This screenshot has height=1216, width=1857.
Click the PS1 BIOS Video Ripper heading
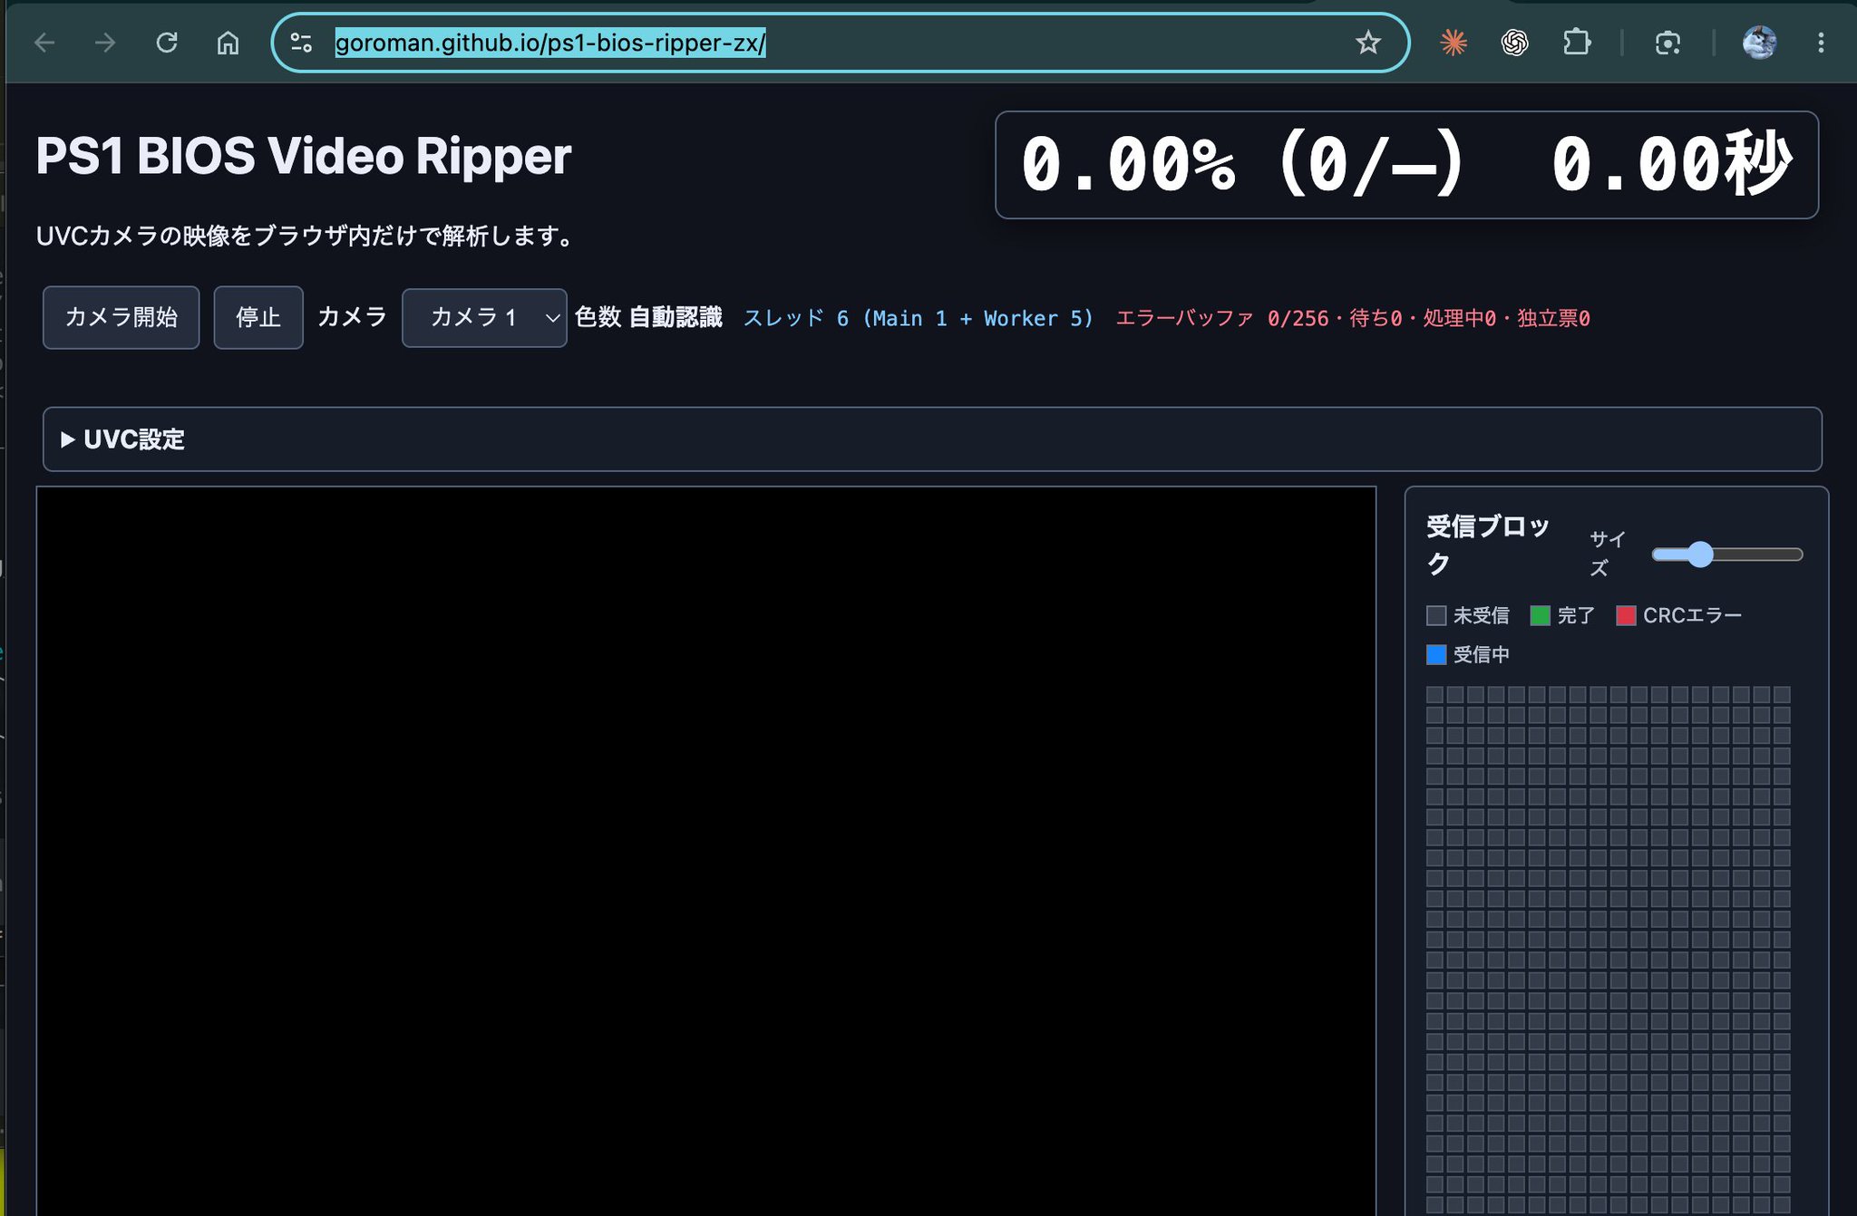click(x=304, y=156)
